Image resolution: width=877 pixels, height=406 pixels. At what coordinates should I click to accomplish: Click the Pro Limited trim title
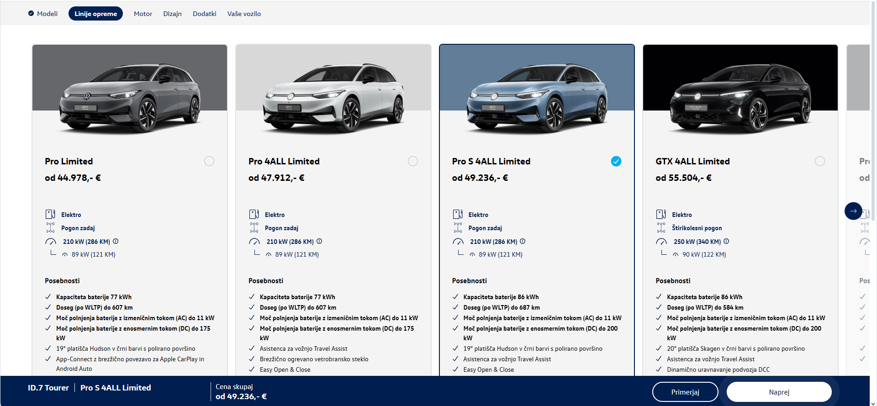(x=69, y=161)
